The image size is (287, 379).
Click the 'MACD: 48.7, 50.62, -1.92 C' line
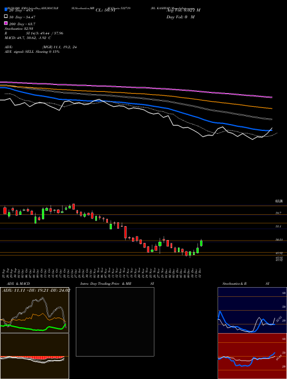(x=28, y=38)
